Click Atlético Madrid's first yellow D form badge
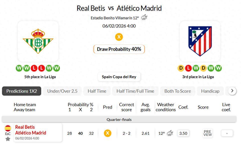241x144 pixels. tap(181, 68)
